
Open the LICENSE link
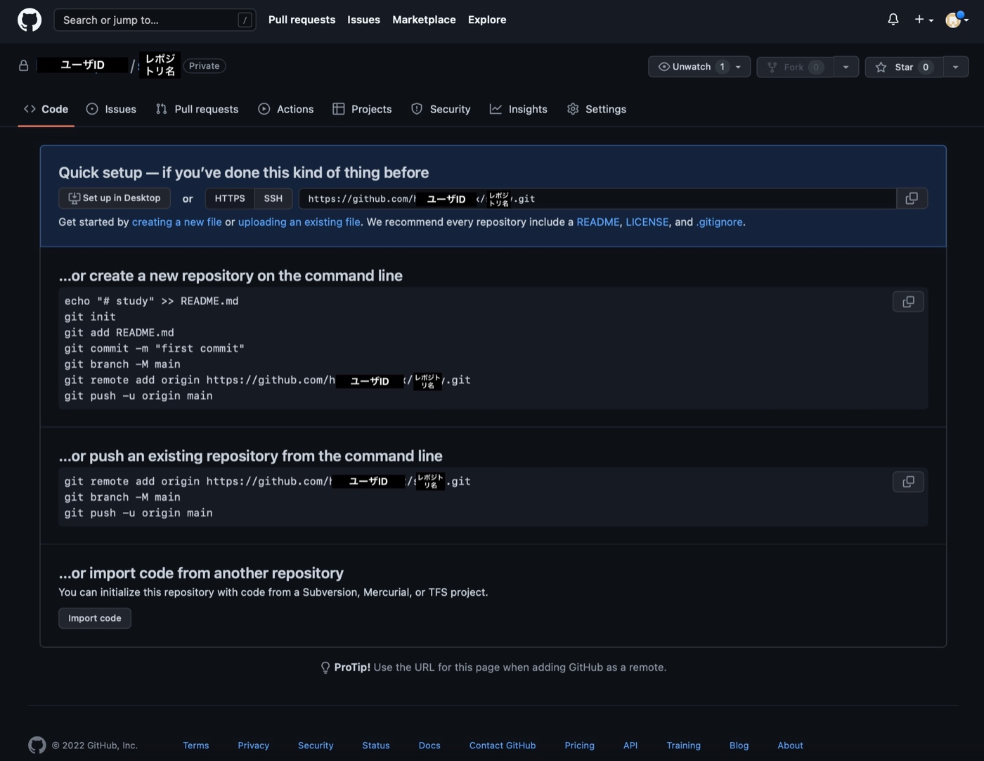[647, 222]
